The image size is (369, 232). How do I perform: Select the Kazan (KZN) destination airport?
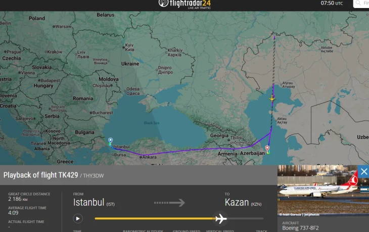click(x=243, y=202)
